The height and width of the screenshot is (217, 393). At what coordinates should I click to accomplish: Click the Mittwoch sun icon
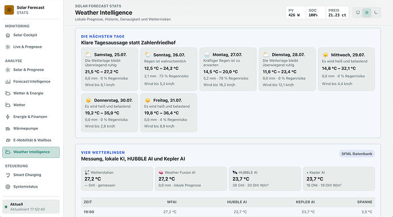(325, 55)
